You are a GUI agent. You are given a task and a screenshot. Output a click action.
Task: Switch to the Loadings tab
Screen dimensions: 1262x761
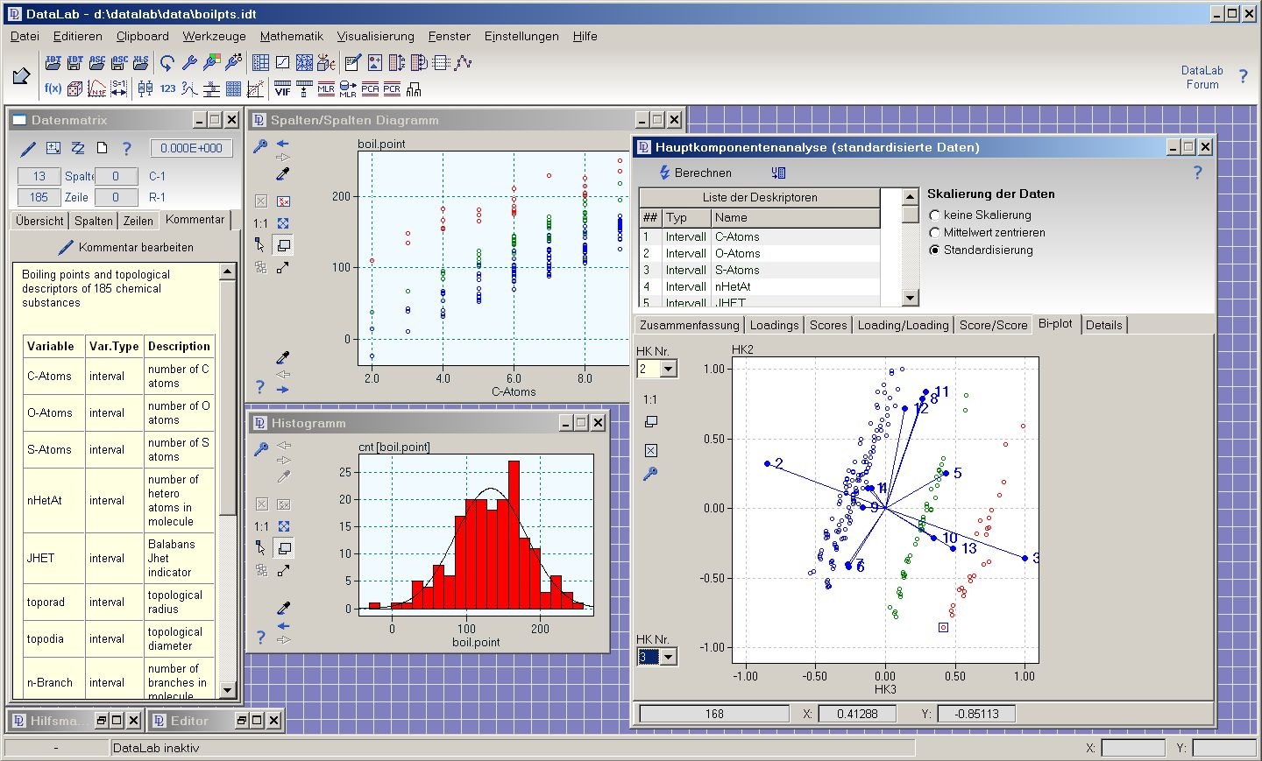coord(774,325)
